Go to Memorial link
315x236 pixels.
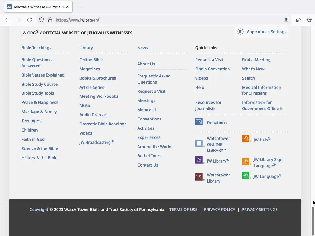146,110
